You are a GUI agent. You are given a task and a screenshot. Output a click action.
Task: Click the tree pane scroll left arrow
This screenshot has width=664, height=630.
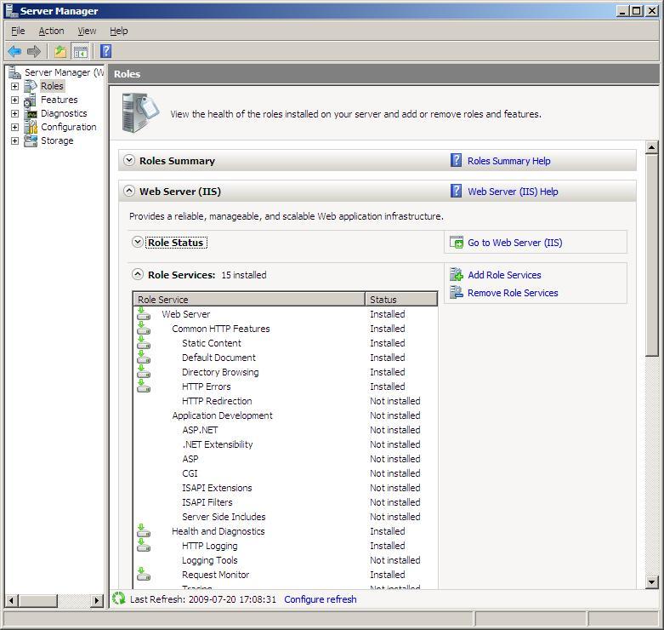point(11,600)
